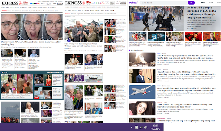Screen dimensions: 221x131
Task: Open the Finance tab on Yahoo header
Action: pos(211,3)
